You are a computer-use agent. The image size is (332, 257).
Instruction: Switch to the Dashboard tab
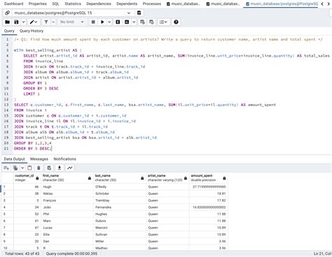(x=14, y=3)
